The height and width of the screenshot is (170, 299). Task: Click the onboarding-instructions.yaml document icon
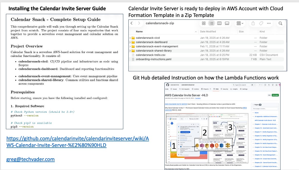pyautogui.click(x=133, y=59)
